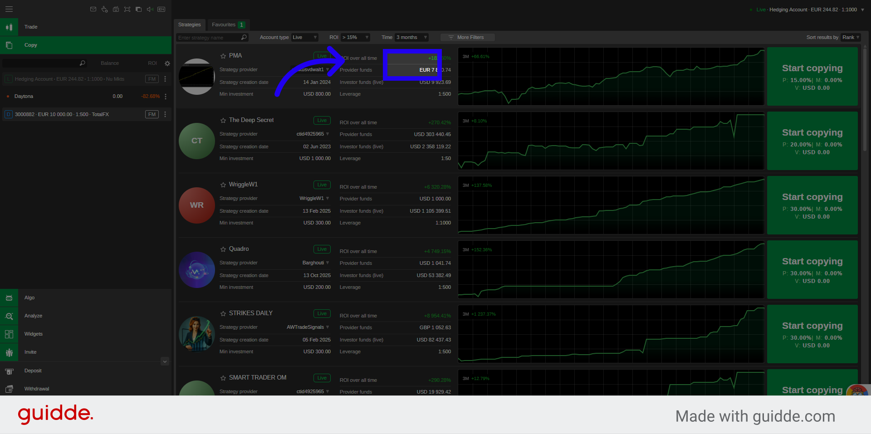
Task: Select the Analyze magnifier icon
Action: 9,316
